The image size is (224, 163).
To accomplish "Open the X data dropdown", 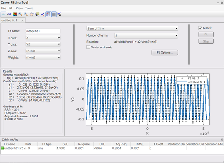I will (43, 38).
